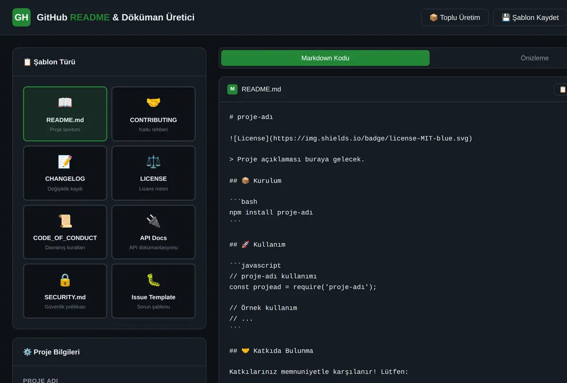
Task: Click the GitHub README & Döküman Üretici title
Action: coord(115,17)
